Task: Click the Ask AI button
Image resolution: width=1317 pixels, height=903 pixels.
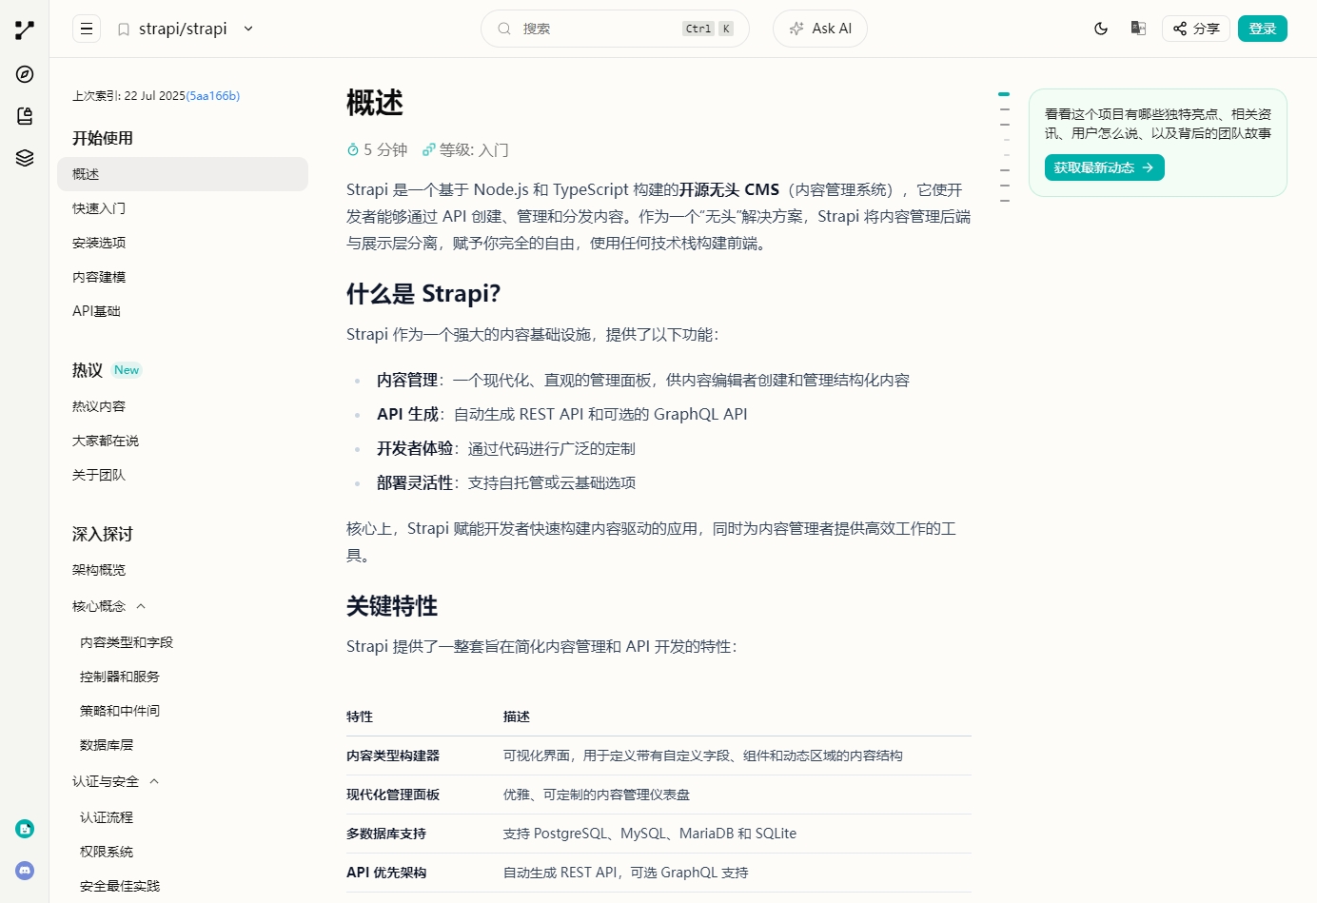Action: pos(820,29)
